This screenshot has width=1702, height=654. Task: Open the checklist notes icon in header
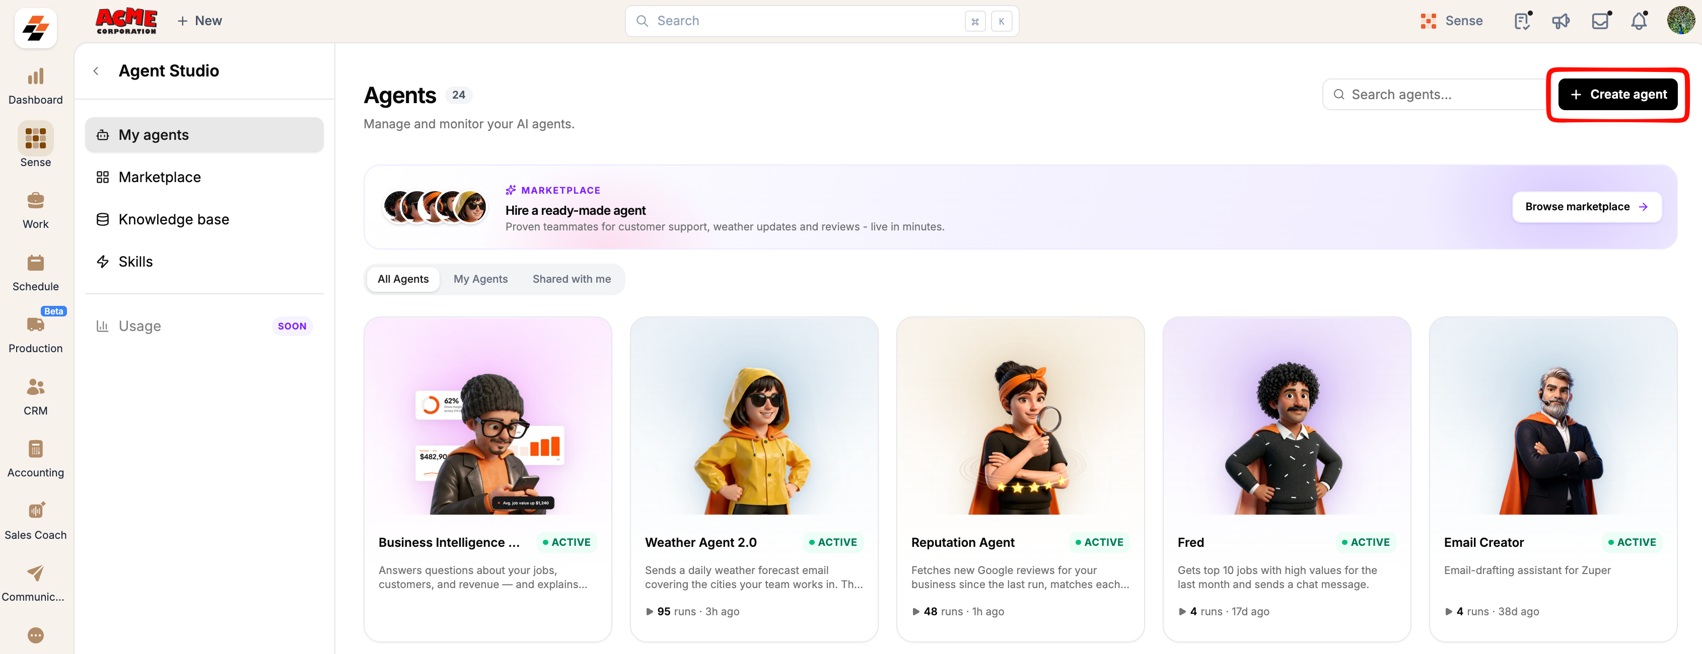[1522, 21]
